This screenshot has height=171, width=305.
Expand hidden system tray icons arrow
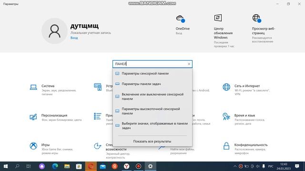click(x=235, y=166)
